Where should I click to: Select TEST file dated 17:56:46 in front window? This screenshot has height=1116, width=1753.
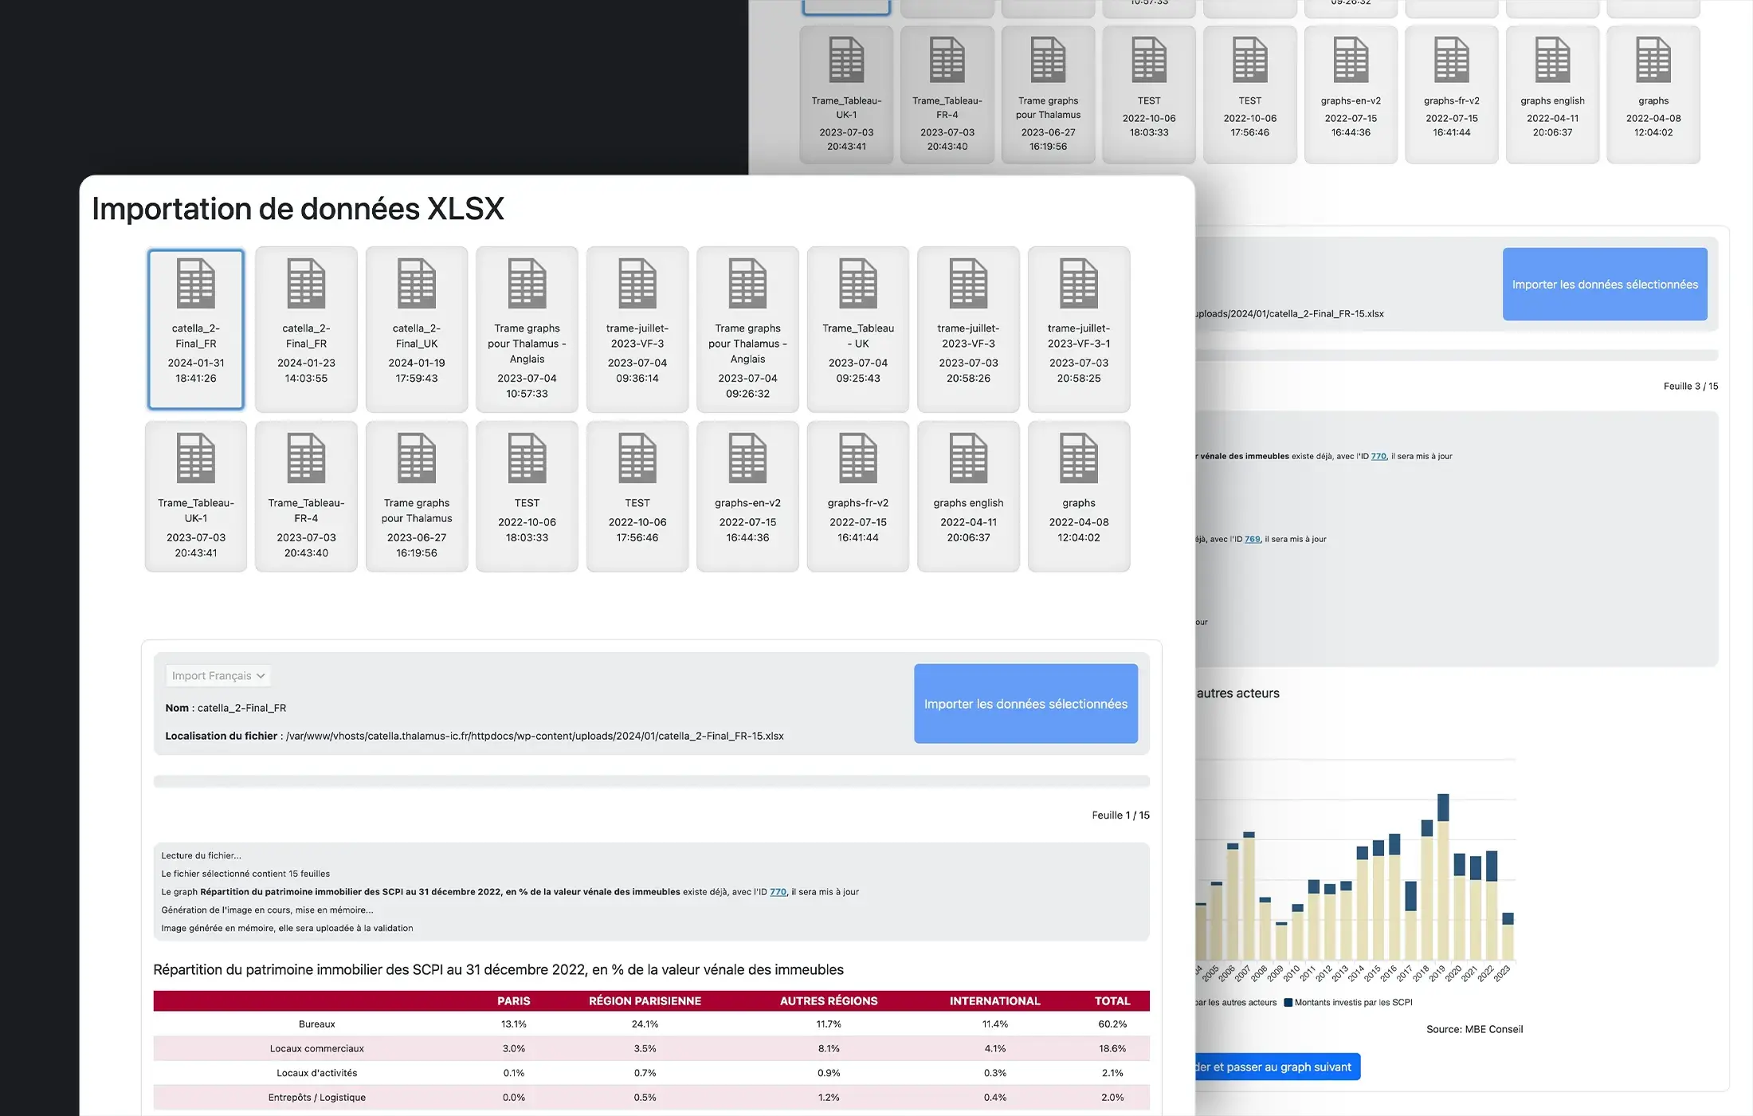point(637,496)
